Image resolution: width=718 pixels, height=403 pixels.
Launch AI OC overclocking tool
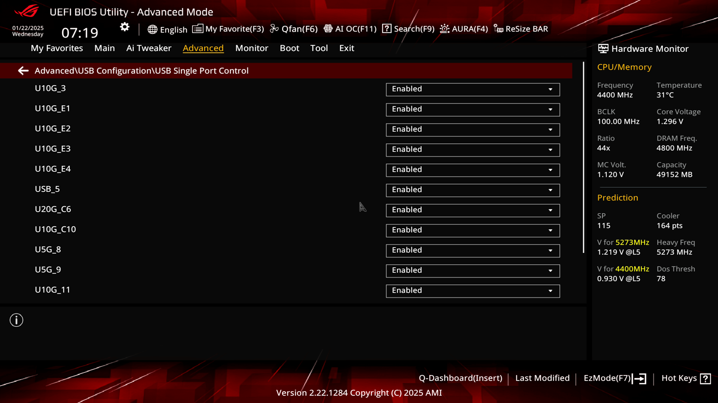[x=350, y=28]
